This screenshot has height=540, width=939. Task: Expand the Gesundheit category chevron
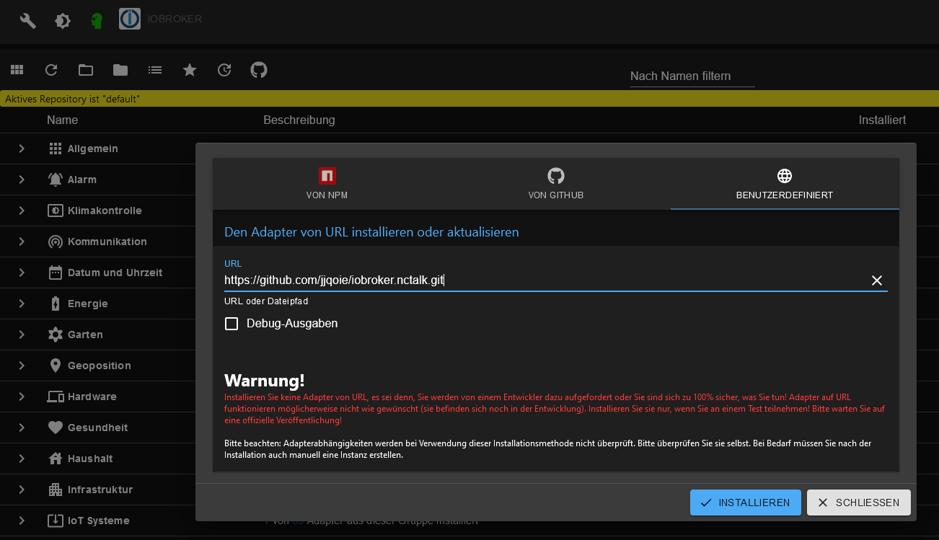pos(22,428)
